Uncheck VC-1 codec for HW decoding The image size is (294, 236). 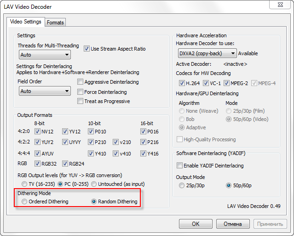coord(206,83)
